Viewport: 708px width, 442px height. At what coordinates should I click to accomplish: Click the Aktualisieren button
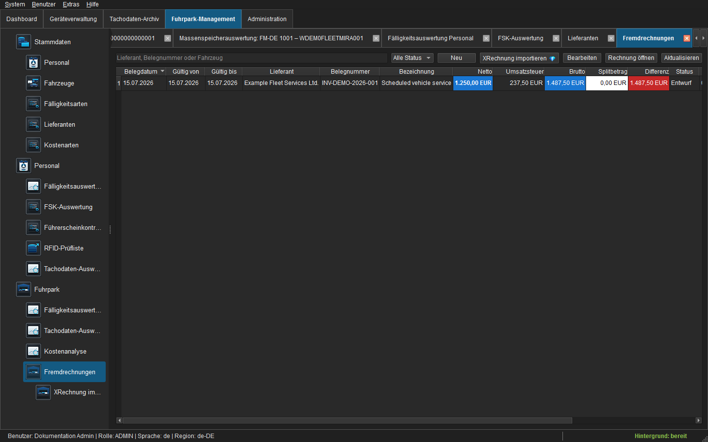681,58
